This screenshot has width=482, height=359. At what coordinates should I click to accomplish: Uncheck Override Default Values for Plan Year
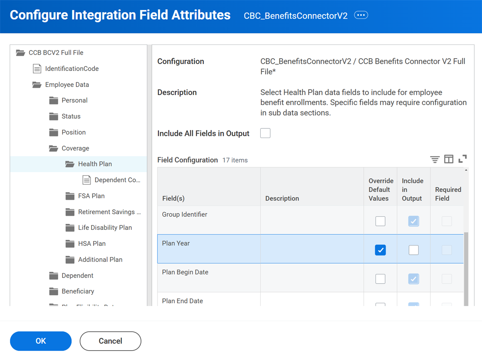coord(380,250)
